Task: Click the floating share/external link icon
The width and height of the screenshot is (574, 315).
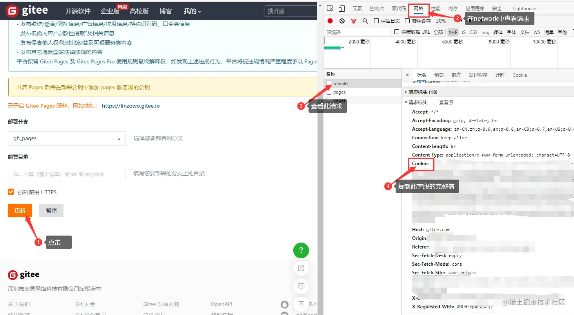Action: (x=301, y=268)
